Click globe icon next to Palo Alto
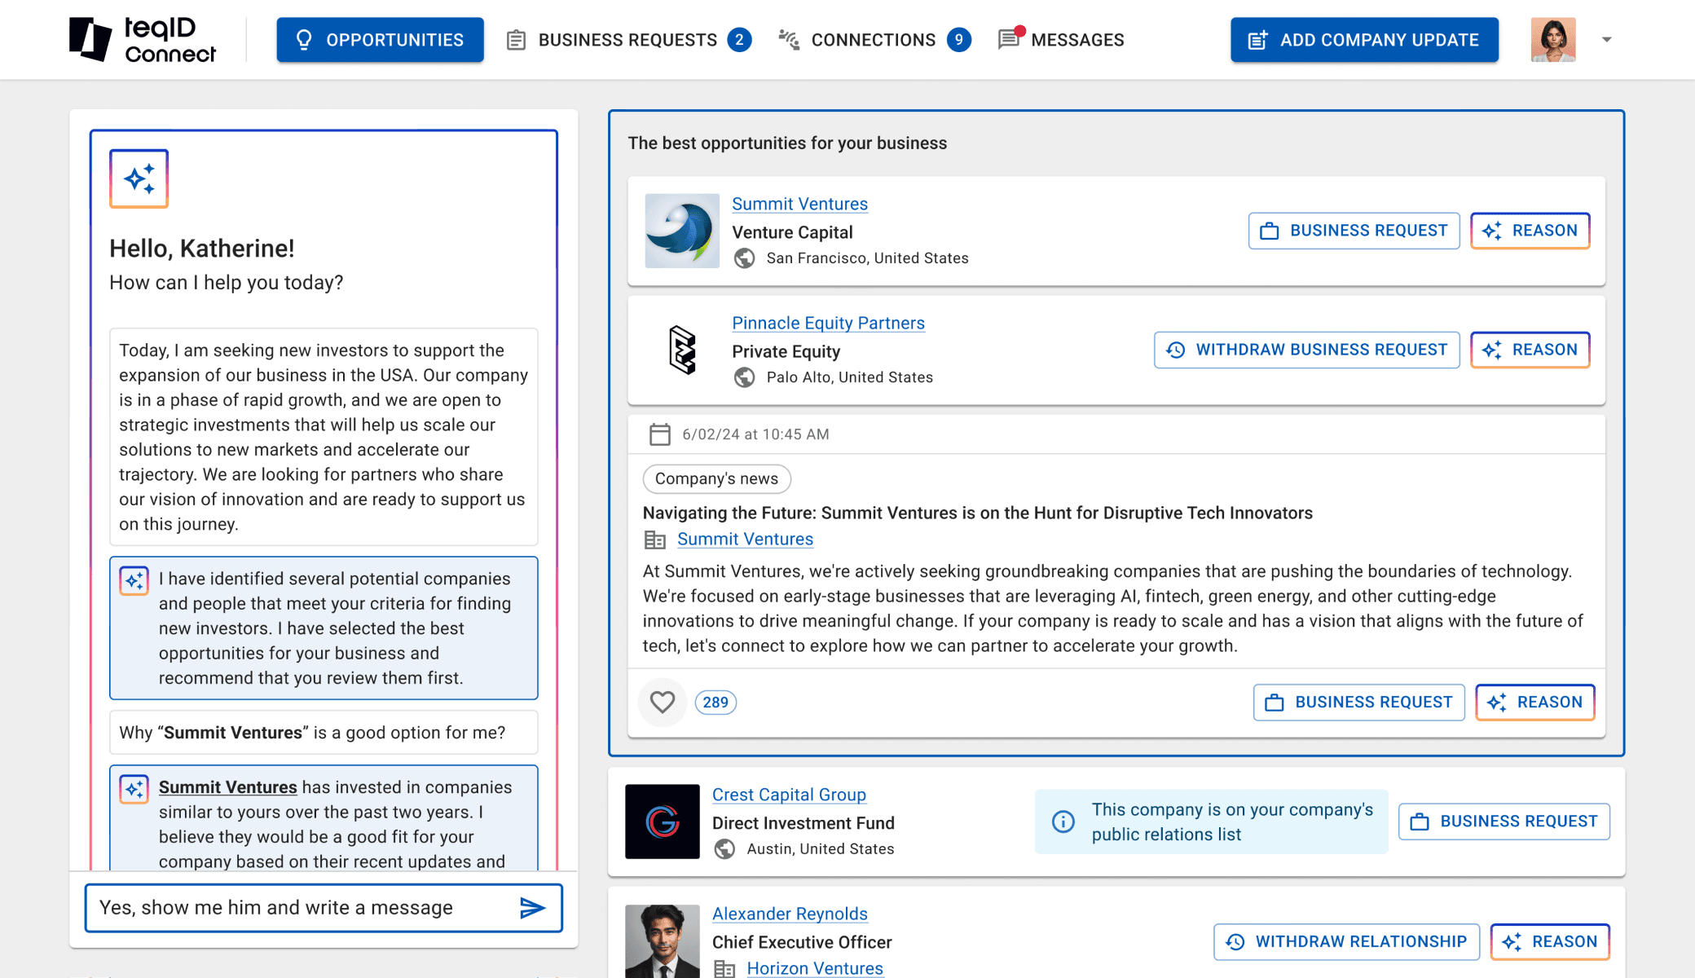The image size is (1695, 978). click(744, 377)
